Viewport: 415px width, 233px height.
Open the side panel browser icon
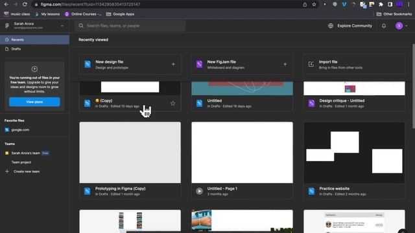click(390, 5)
